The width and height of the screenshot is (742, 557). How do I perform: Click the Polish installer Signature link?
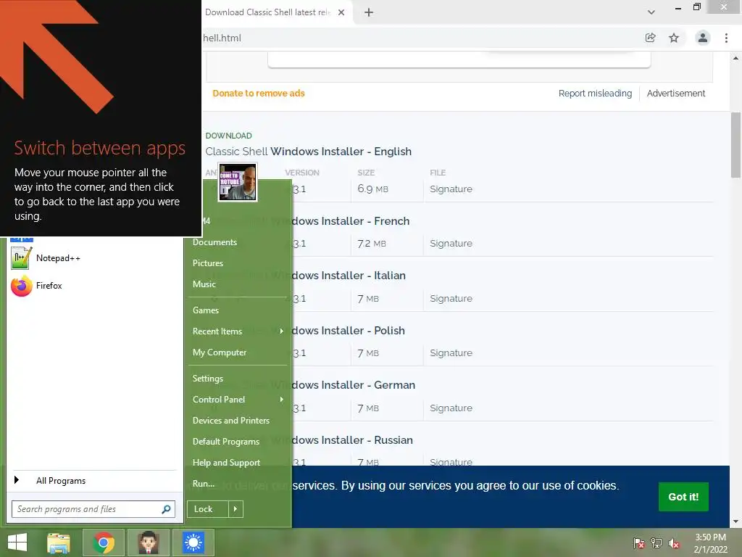[451, 353]
